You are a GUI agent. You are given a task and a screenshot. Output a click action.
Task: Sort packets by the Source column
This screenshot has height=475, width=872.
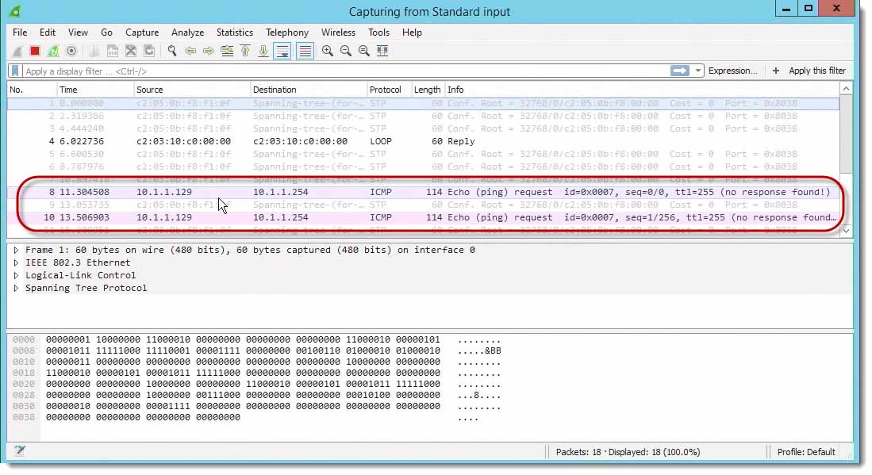pyautogui.click(x=193, y=90)
